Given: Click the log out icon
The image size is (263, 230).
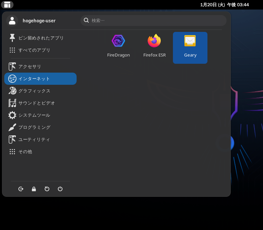Looking at the screenshot, I should [x=21, y=189].
